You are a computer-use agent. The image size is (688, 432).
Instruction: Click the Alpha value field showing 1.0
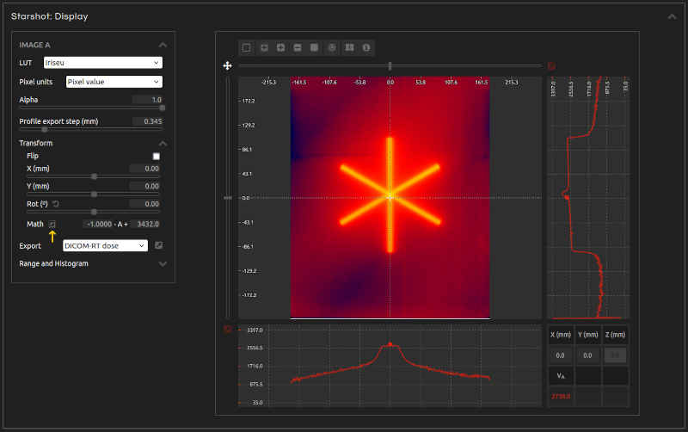tap(147, 100)
